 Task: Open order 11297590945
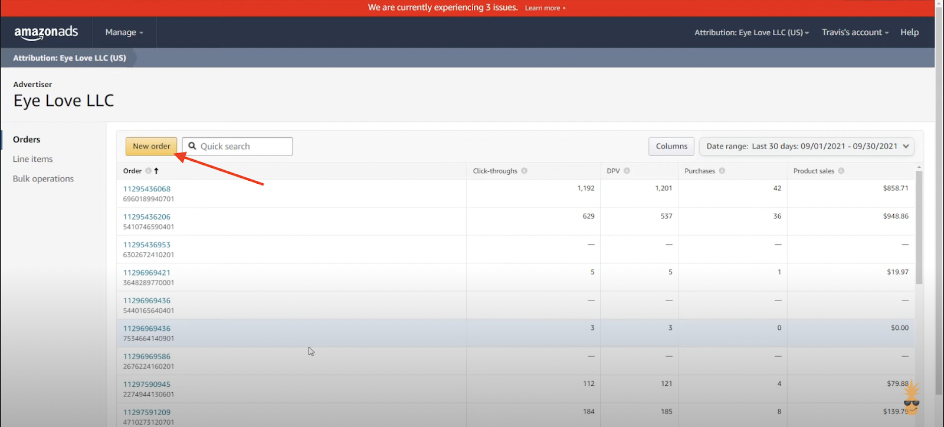tap(147, 385)
